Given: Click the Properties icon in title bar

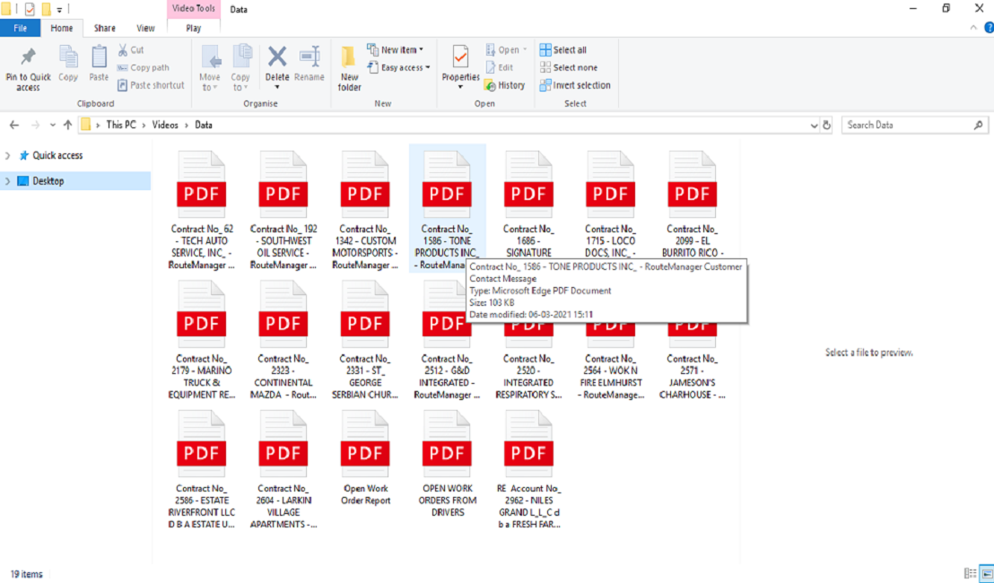Looking at the screenshot, I should pyautogui.click(x=30, y=9).
